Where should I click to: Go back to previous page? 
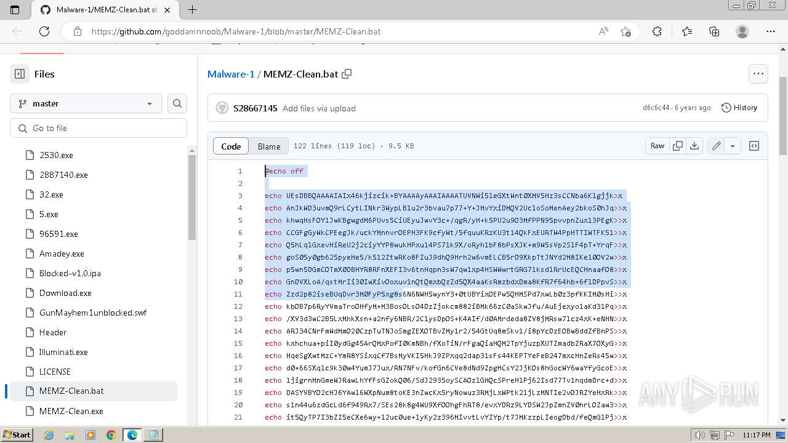(17, 31)
